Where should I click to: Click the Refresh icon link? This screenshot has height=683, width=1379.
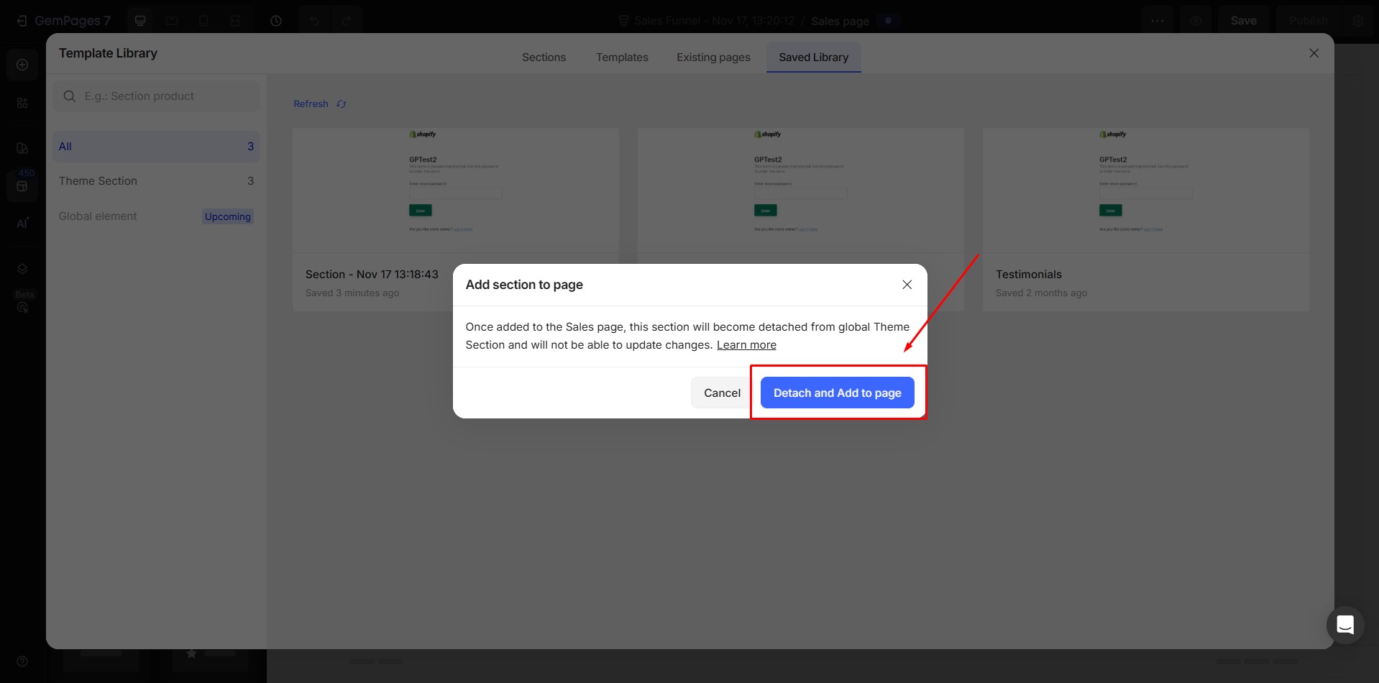point(319,104)
